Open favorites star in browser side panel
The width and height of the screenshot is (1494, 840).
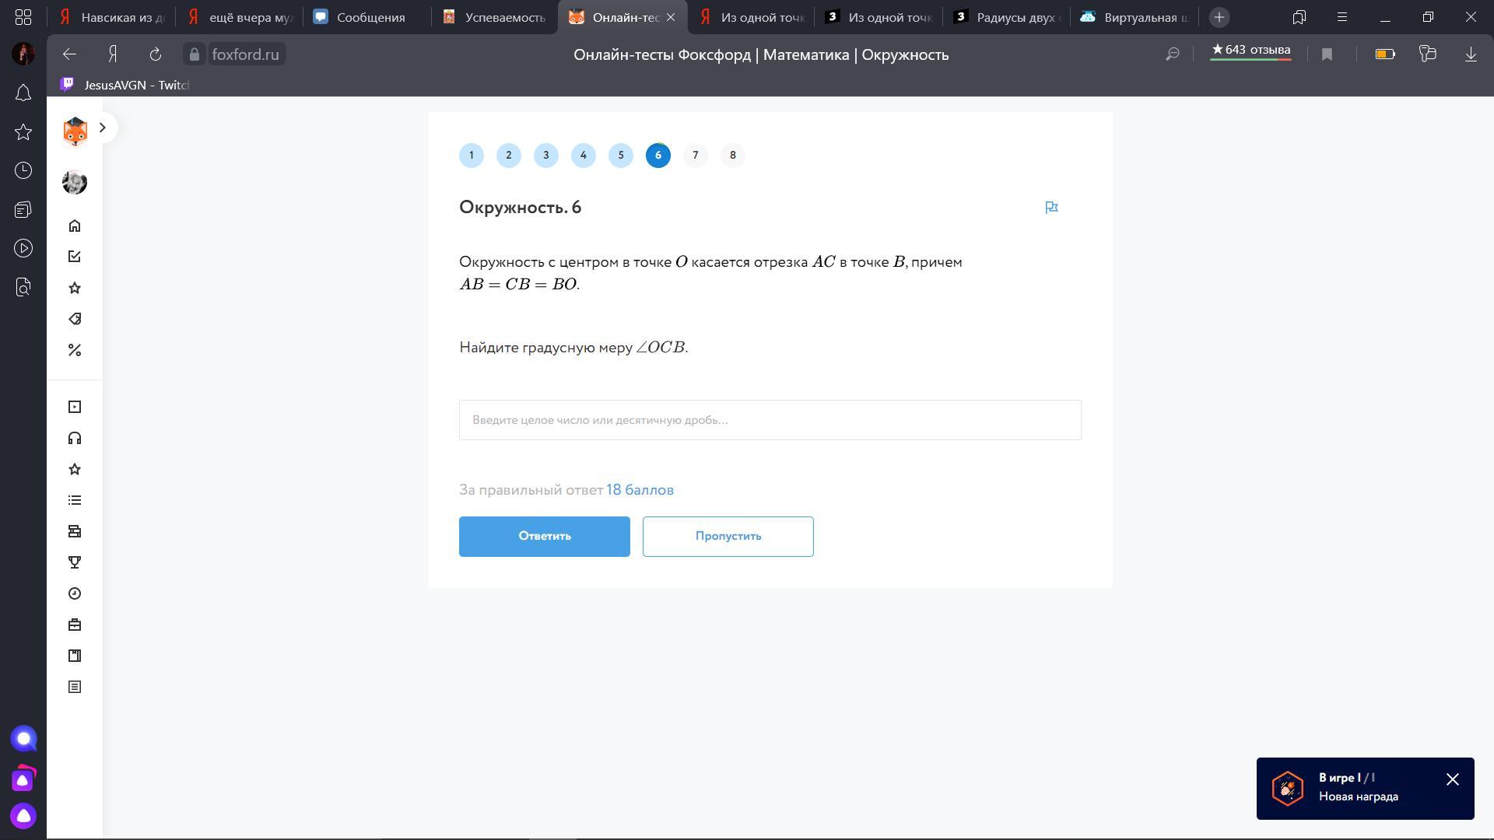click(23, 132)
